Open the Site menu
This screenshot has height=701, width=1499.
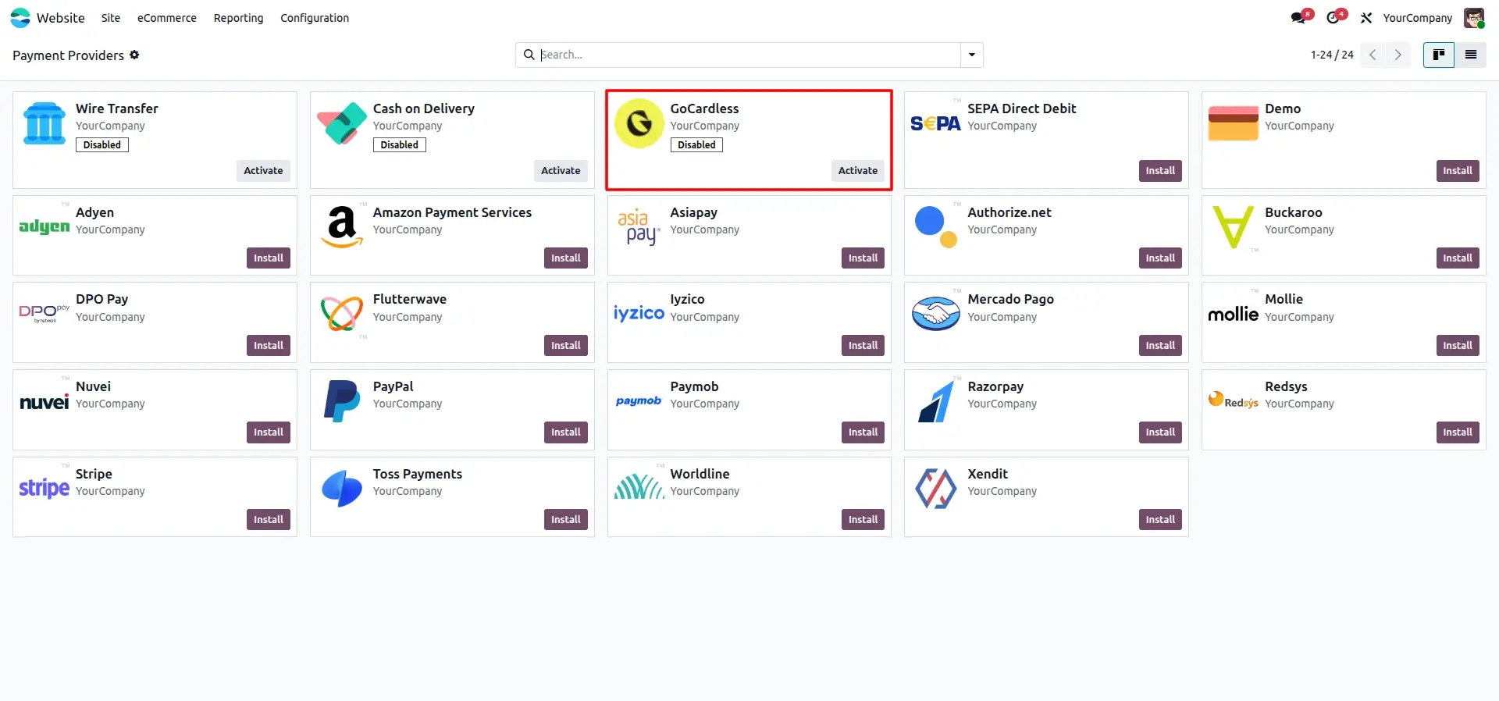click(x=111, y=18)
